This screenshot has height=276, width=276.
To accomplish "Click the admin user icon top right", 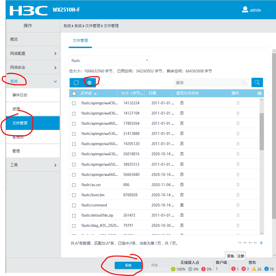I will 245,9.
